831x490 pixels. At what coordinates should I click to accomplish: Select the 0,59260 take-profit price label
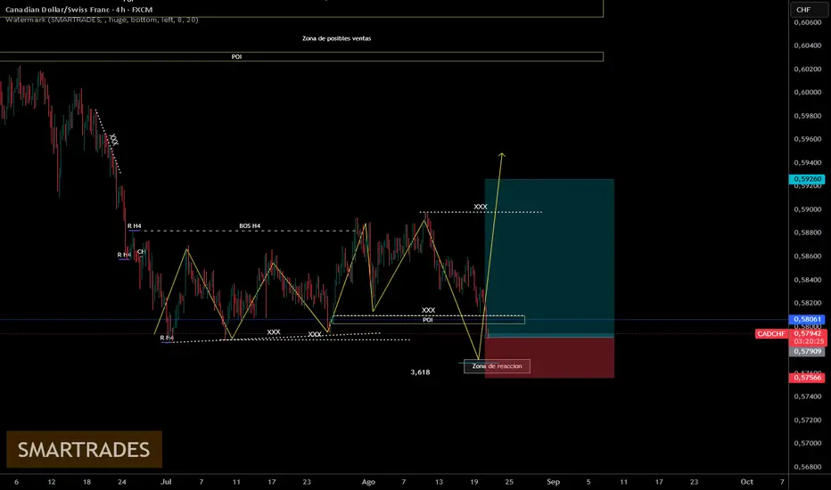(x=807, y=179)
